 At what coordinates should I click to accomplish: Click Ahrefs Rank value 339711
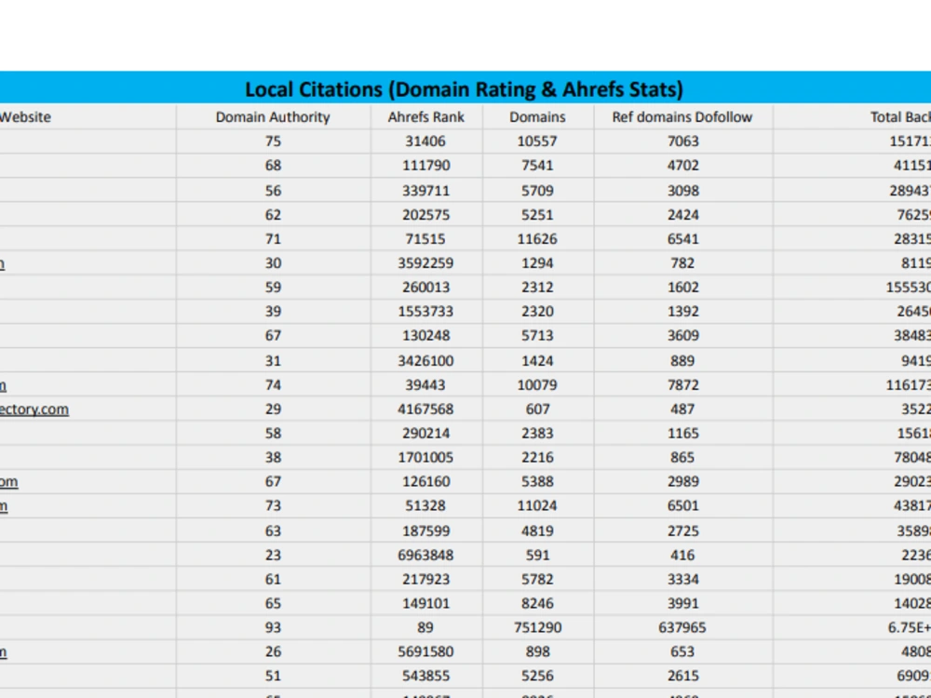425,191
